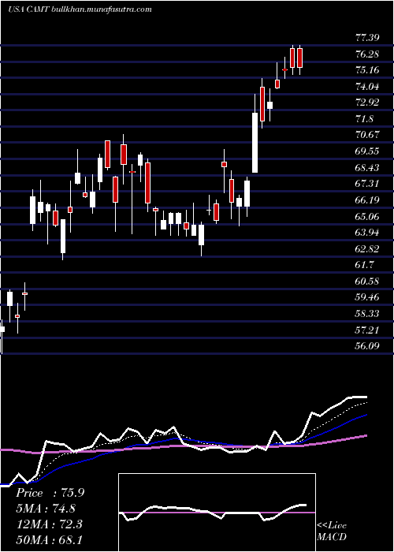Image resolution: width=394 pixels, height=552 pixels.
Task: Click the 5MA : 74.8 readout
Action: (46, 509)
